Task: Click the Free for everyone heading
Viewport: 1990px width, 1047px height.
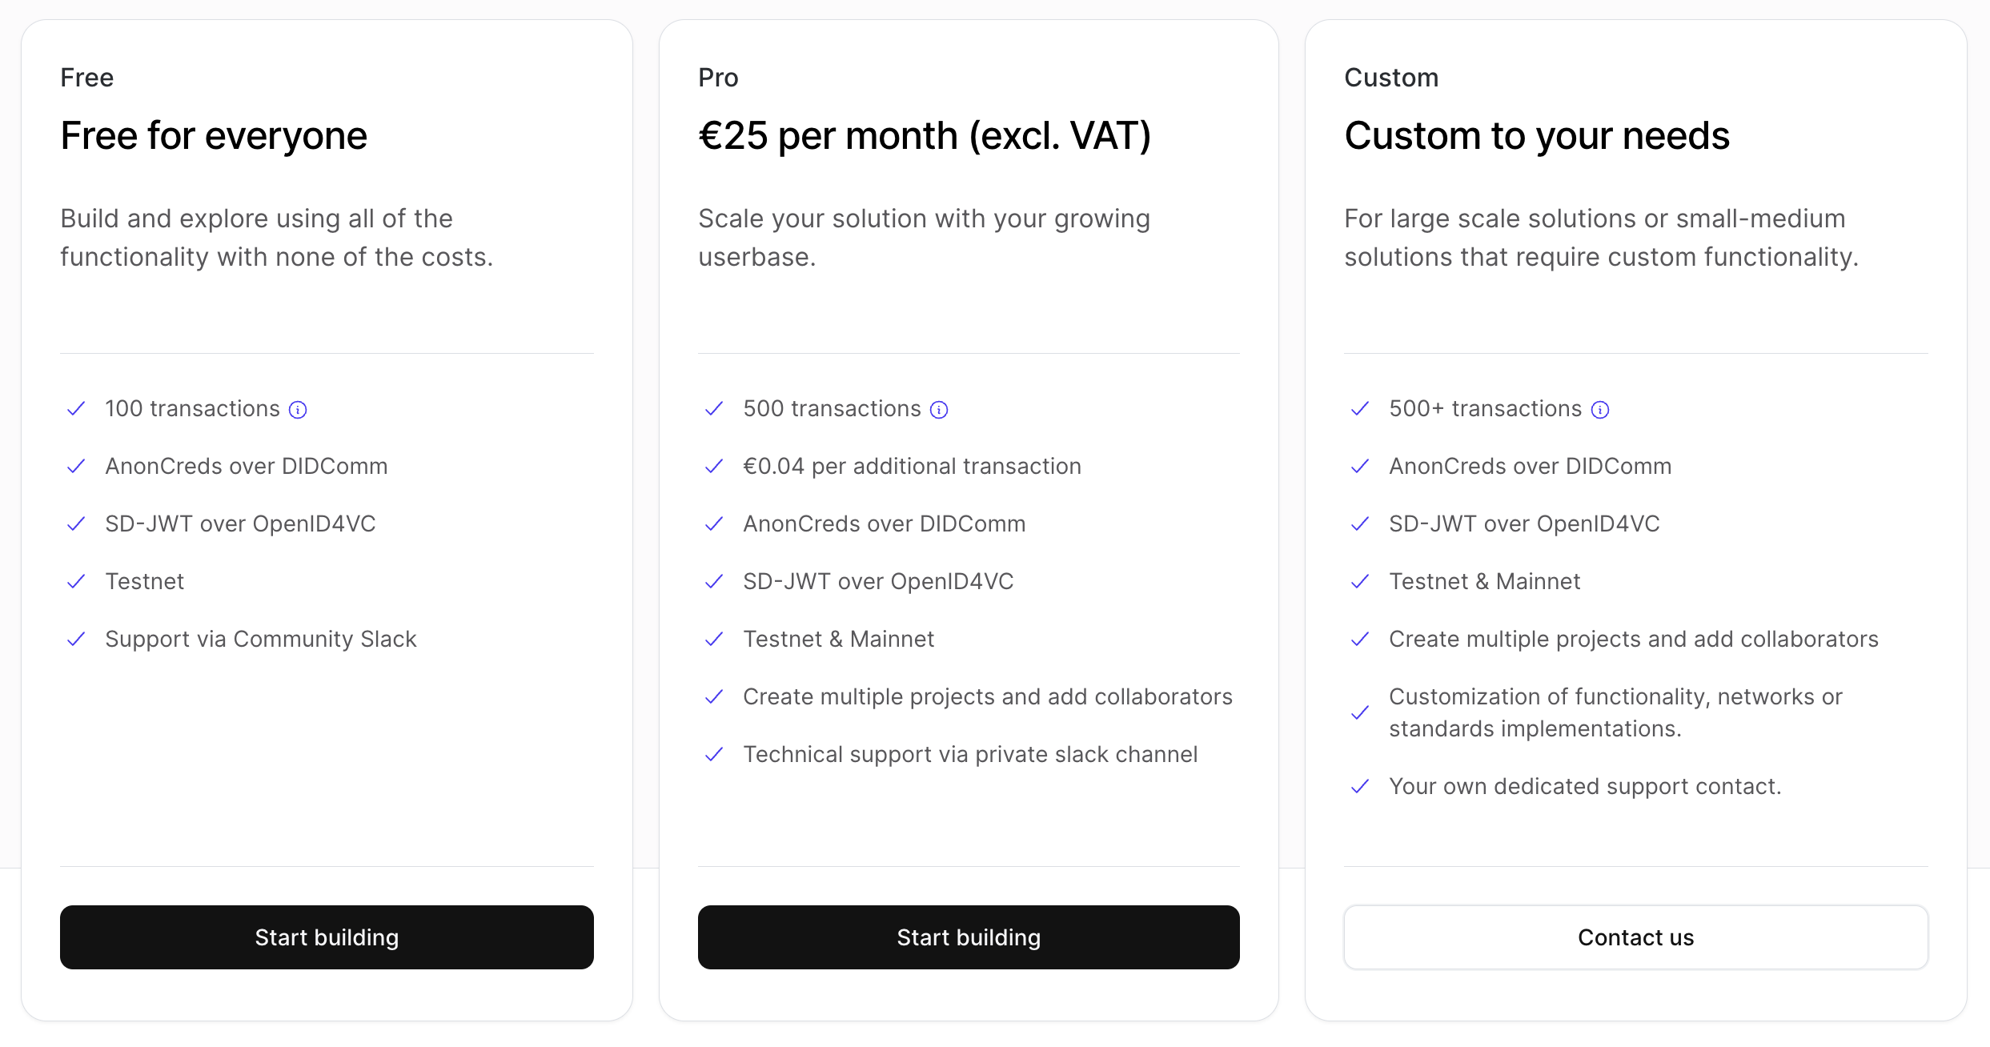Action: tap(214, 136)
